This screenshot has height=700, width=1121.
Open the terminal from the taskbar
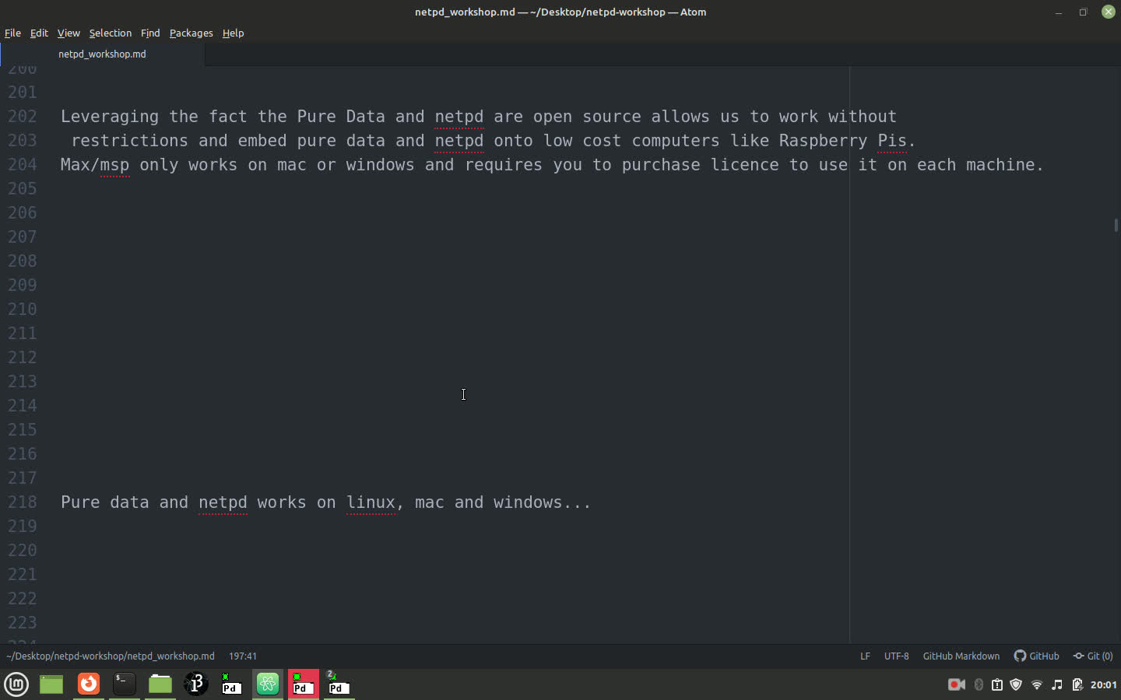[125, 684]
